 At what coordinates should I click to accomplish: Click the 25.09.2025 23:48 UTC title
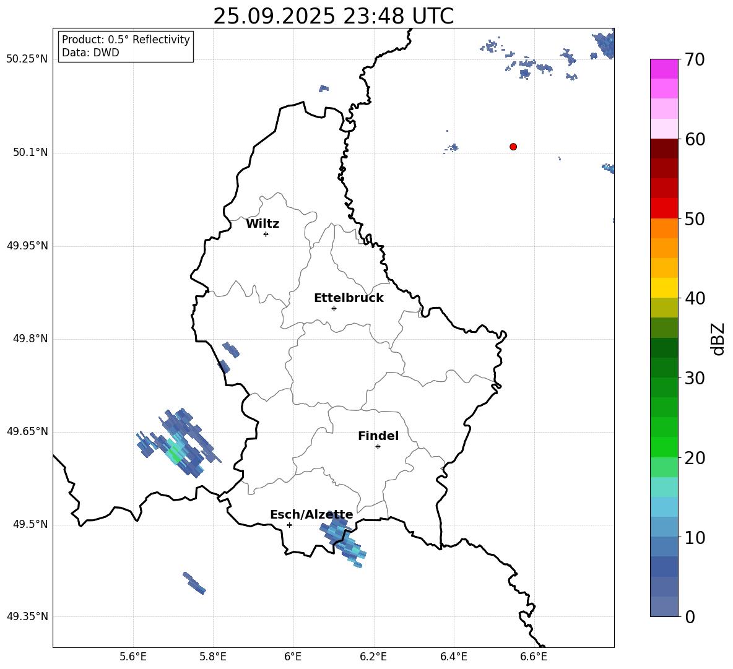333,16
